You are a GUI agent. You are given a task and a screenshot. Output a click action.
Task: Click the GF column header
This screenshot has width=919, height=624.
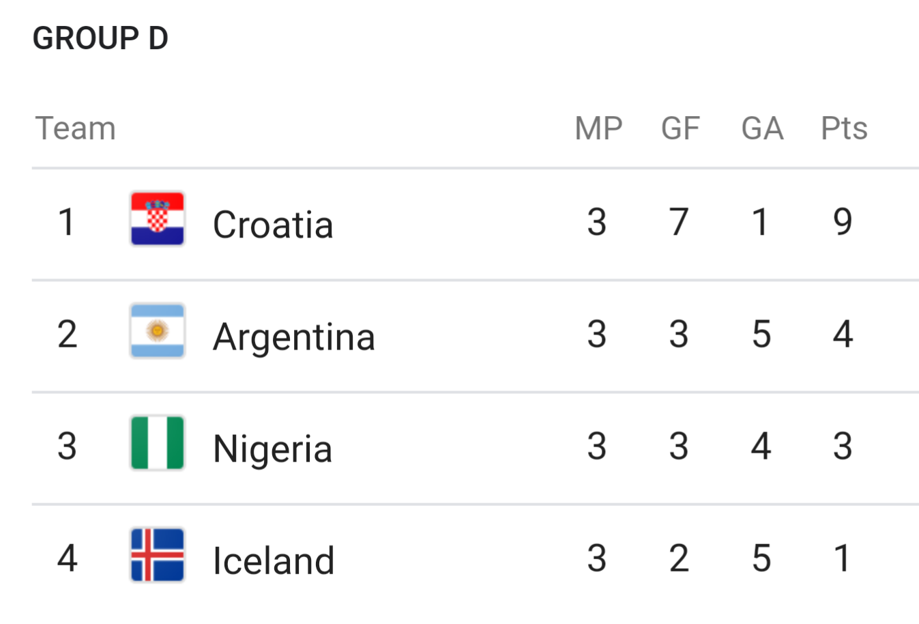(680, 128)
